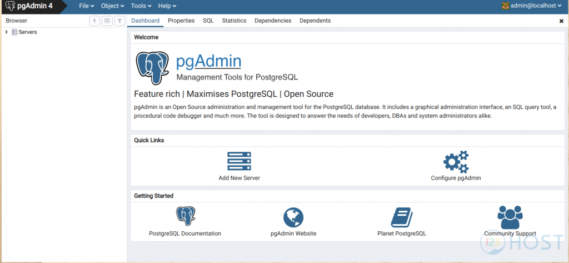Expand the Servers tree node

7,32
